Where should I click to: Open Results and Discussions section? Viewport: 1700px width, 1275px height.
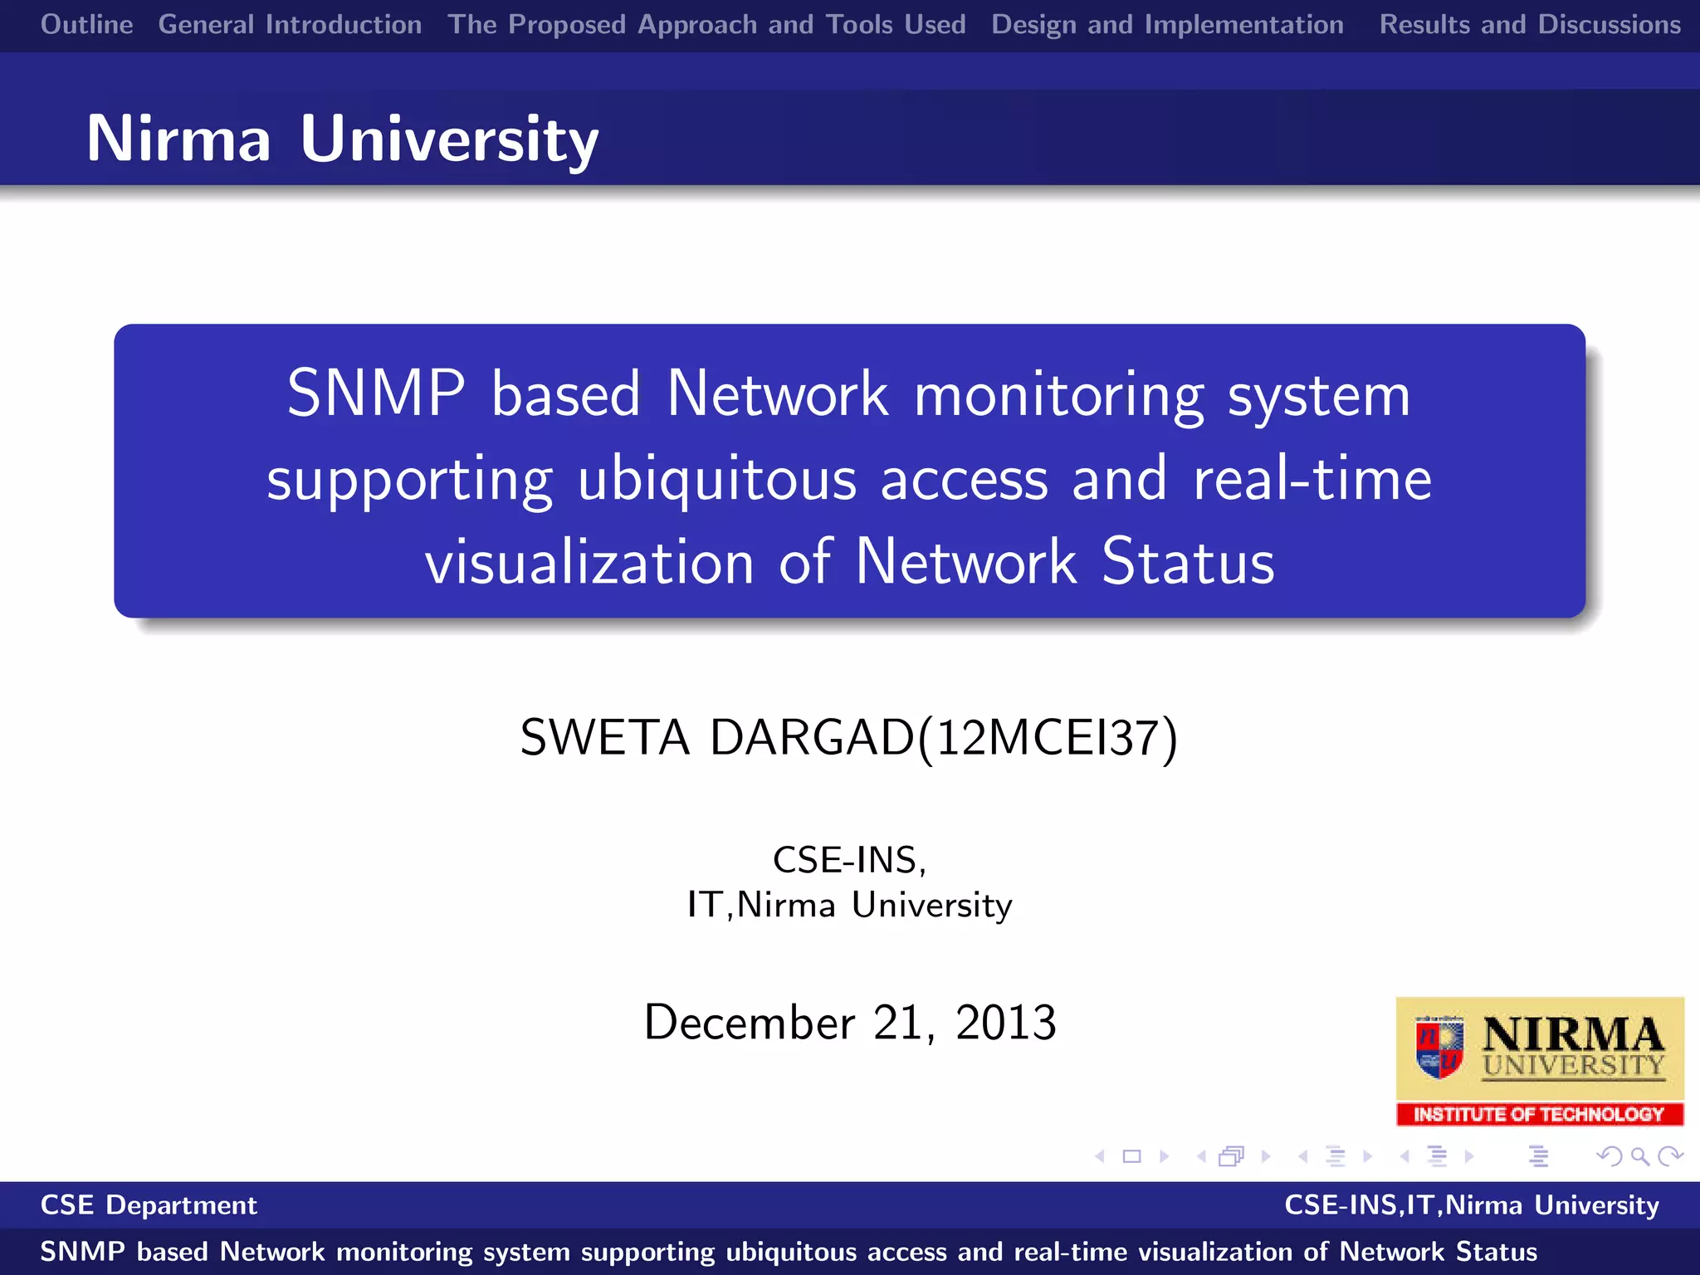(x=1529, y=24)
